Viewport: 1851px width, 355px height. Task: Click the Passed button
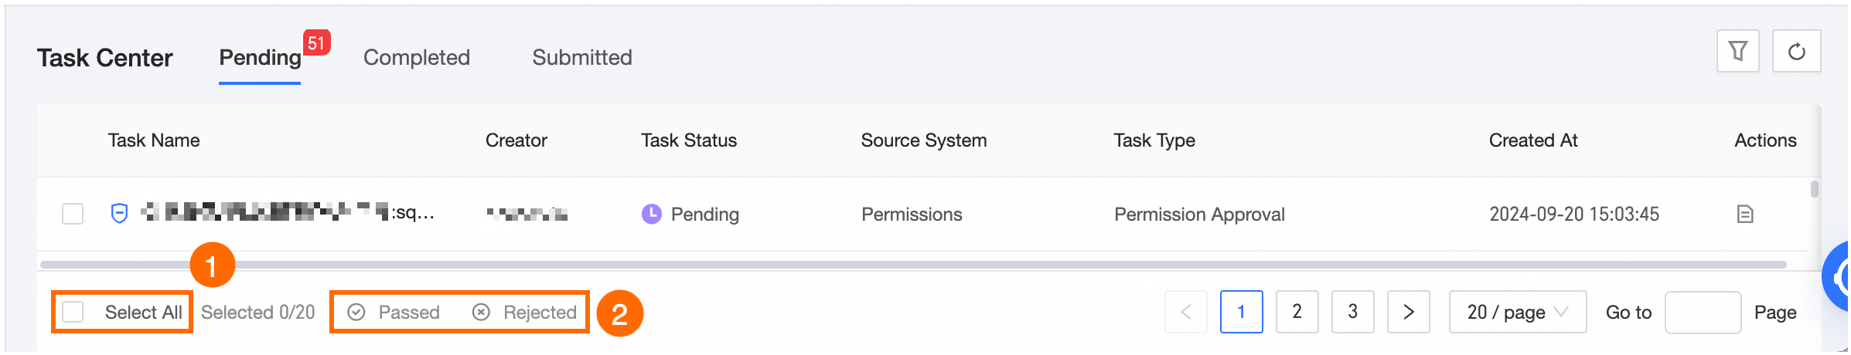(x=394, y=312)
